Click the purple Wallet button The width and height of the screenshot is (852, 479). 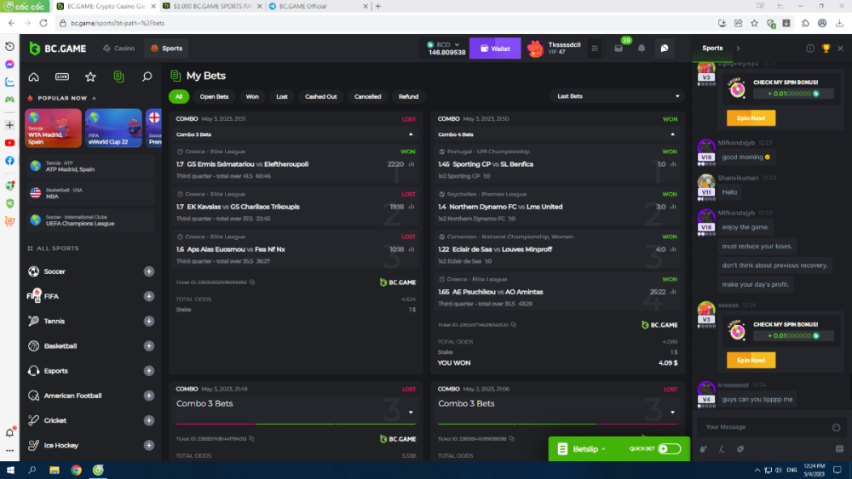point(494,48)
